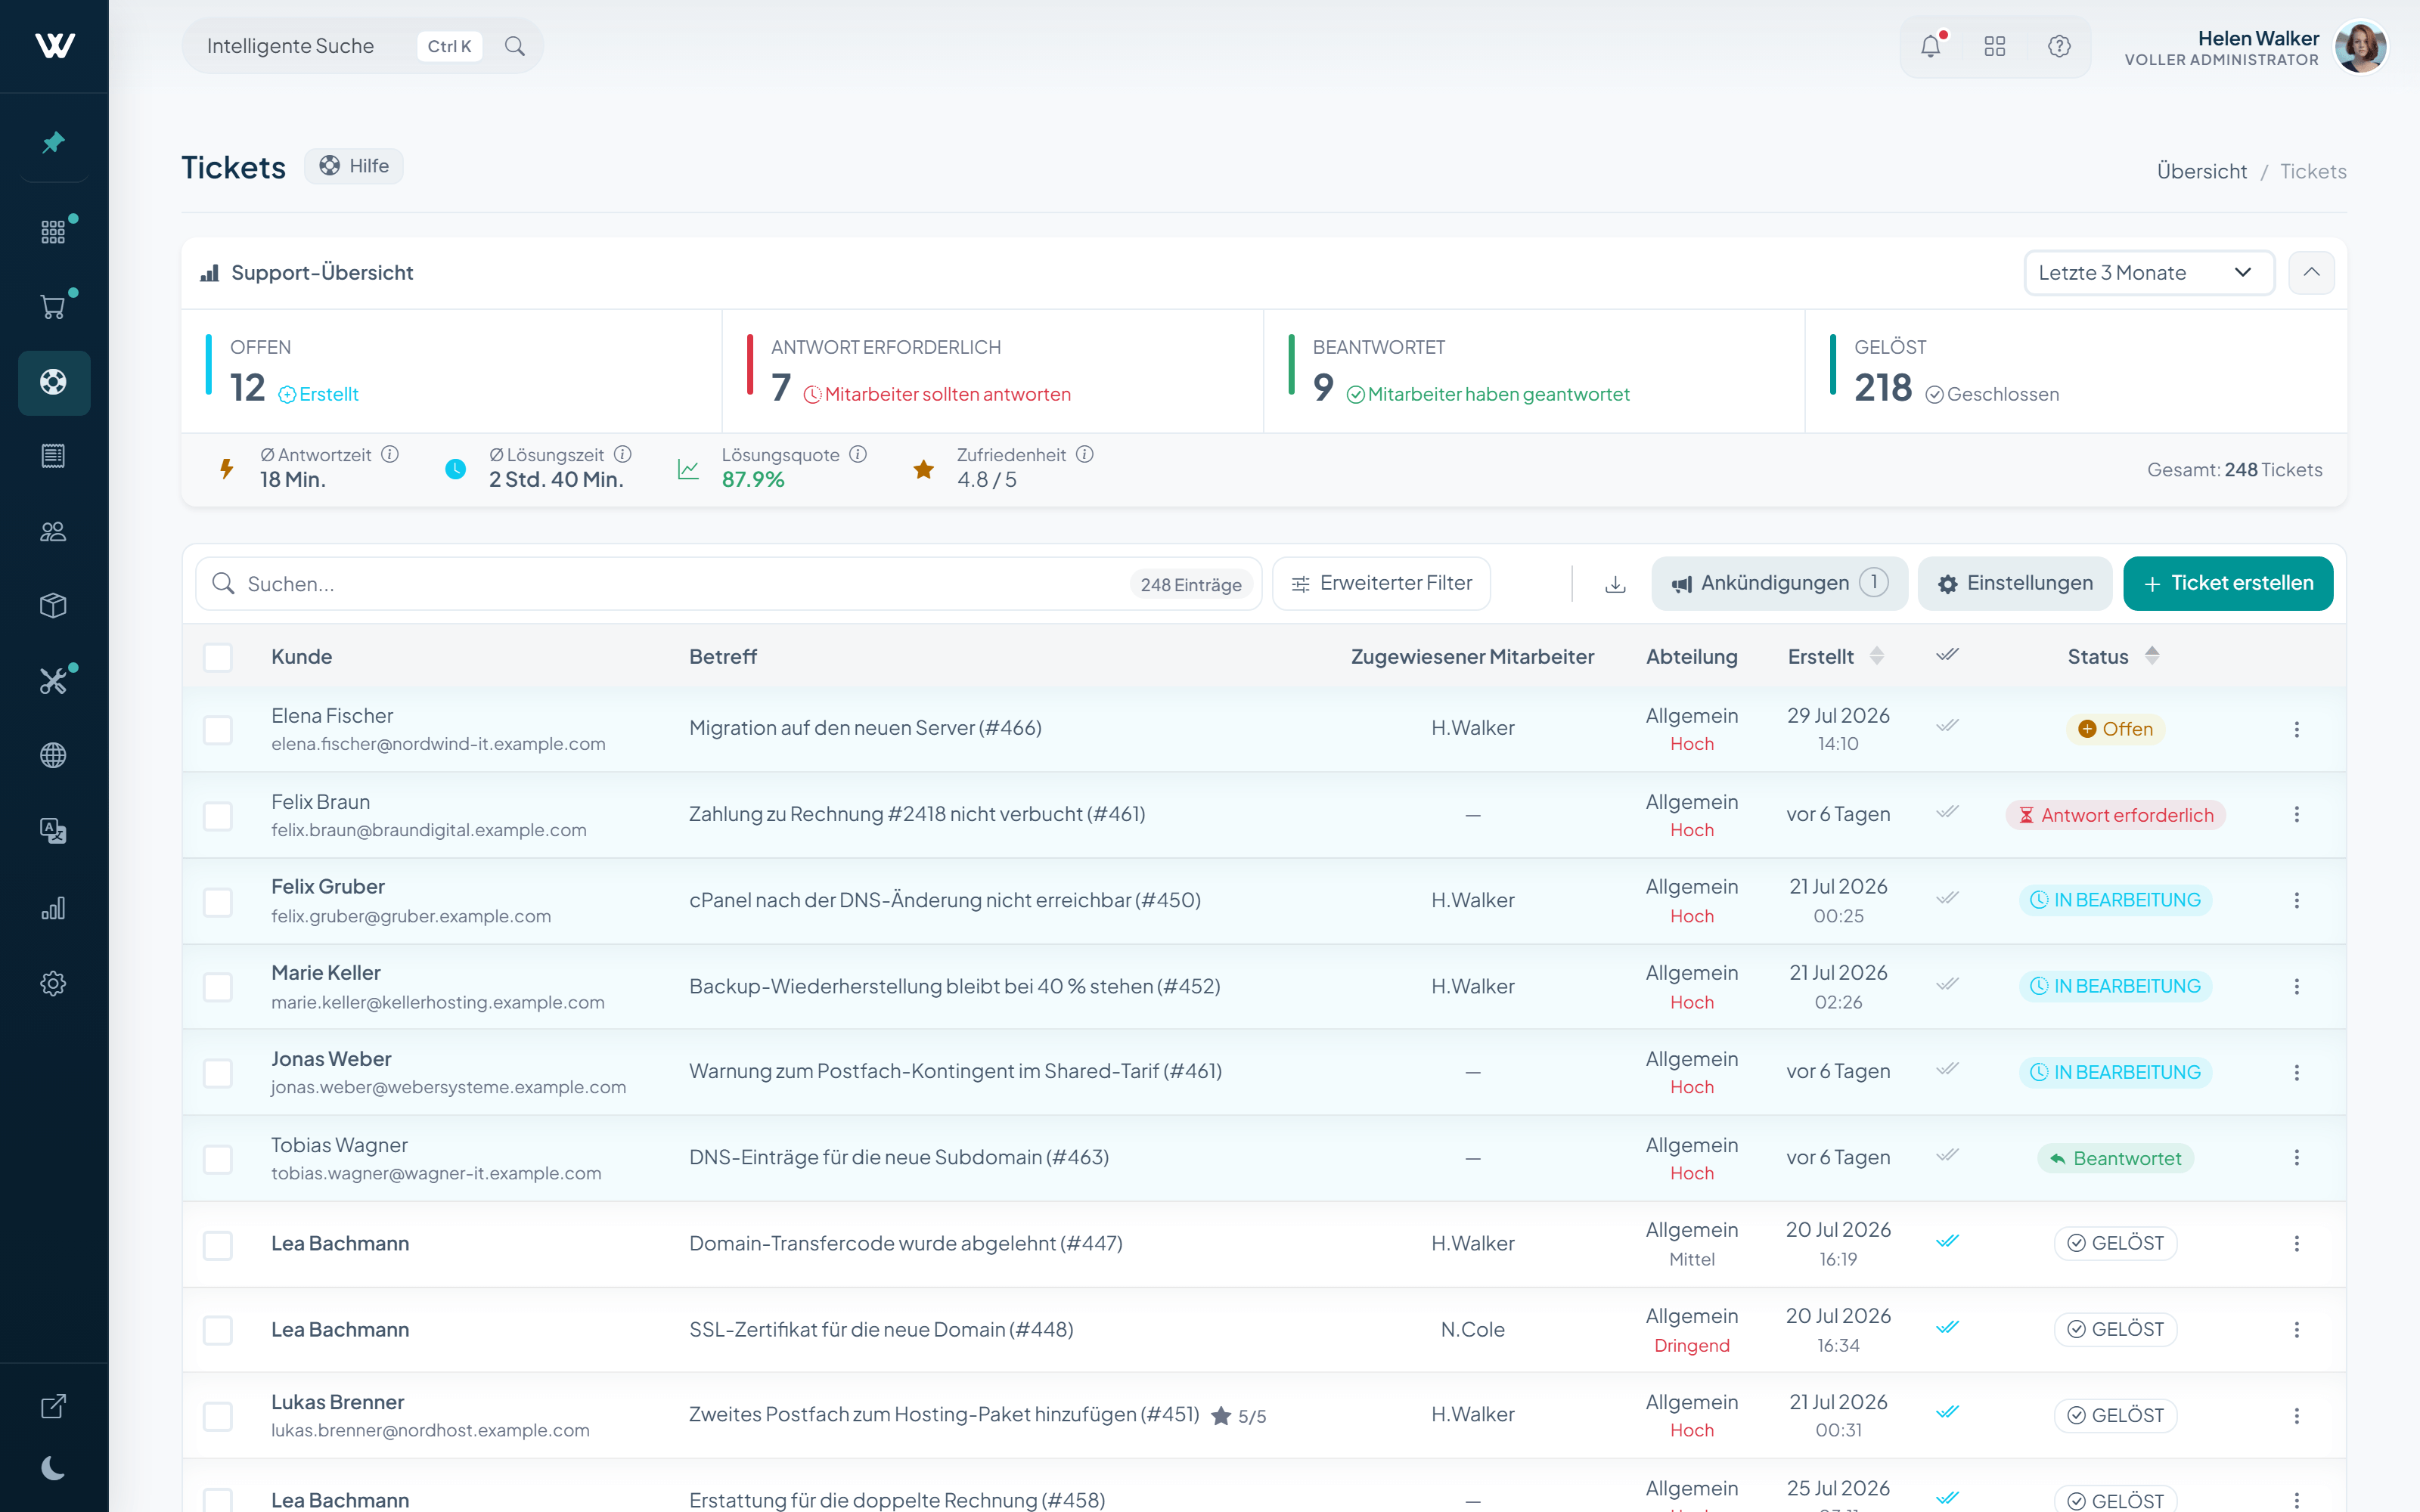
Task: Open the product box sidebar icon
Action: click(54, 606)
